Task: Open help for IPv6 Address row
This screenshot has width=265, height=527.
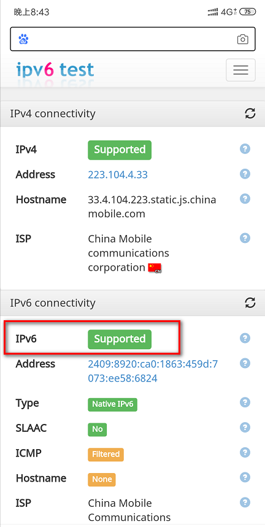Action: (245, 363)
